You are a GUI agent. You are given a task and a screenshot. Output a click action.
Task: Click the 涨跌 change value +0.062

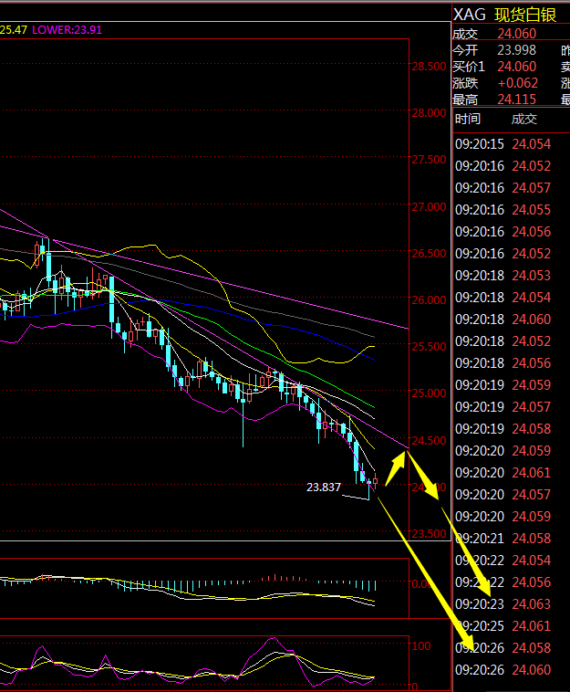point(518,83)
